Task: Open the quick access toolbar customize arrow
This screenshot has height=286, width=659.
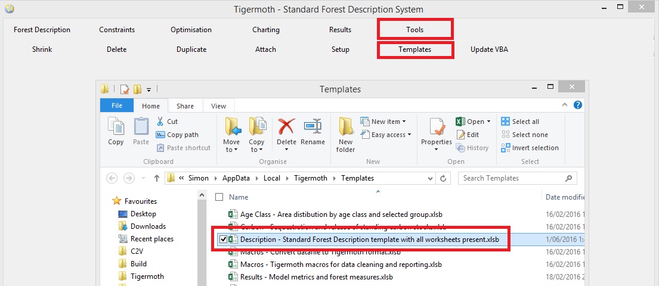Action: coord(148,89)
